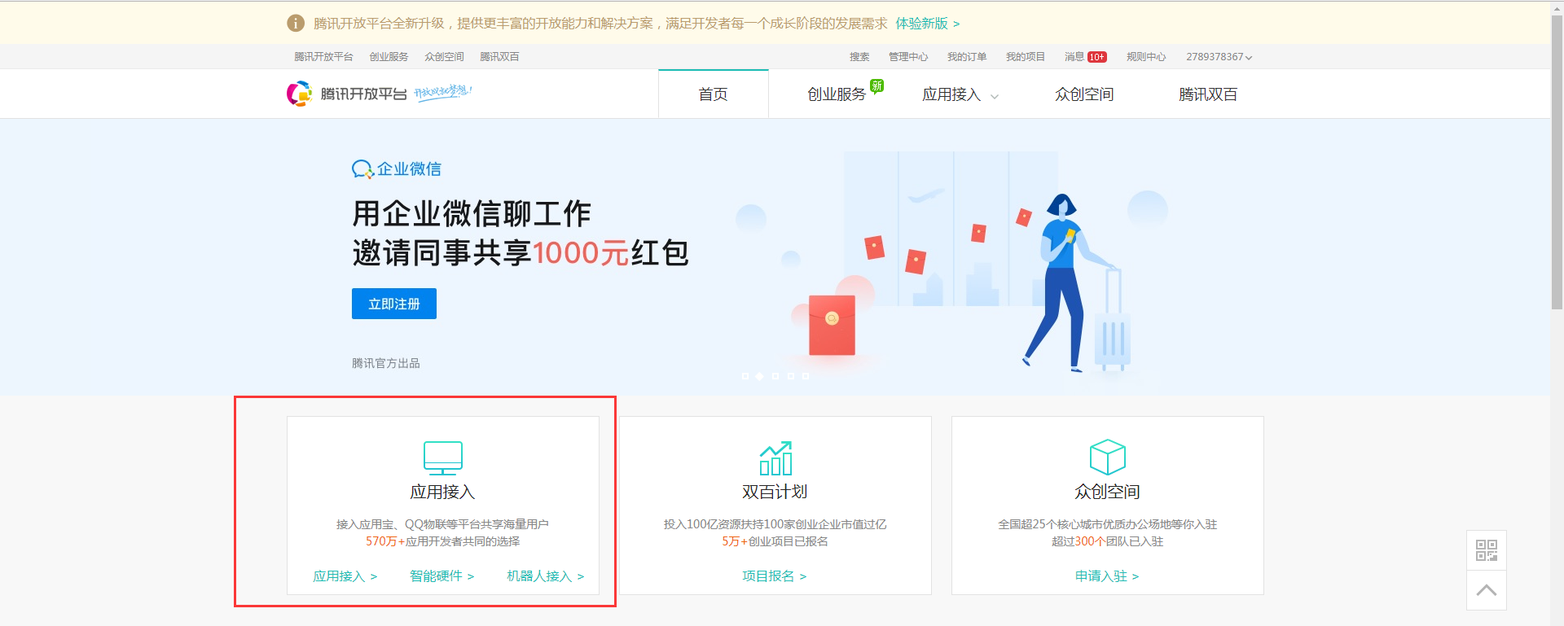Click the 双百计划 card title
Screen dimensions: 1564x626
click(x=775, y=492)
